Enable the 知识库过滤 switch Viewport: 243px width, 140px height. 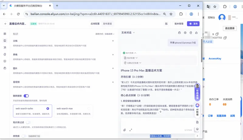pyautogui.click(x=28, y=122)
